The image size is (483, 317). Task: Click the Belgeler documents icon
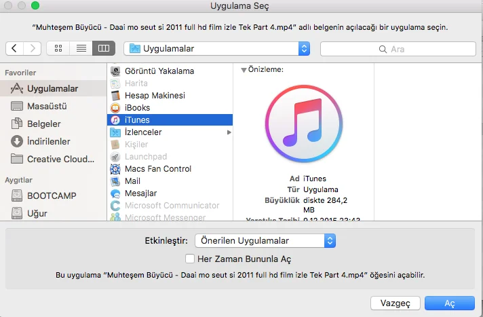(17, 124)
